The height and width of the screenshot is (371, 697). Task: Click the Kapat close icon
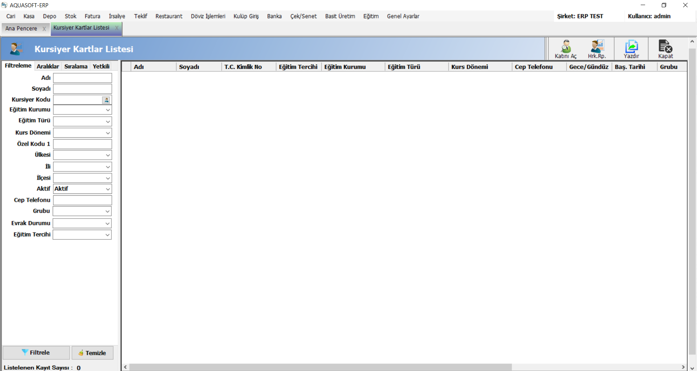[665, 49]
